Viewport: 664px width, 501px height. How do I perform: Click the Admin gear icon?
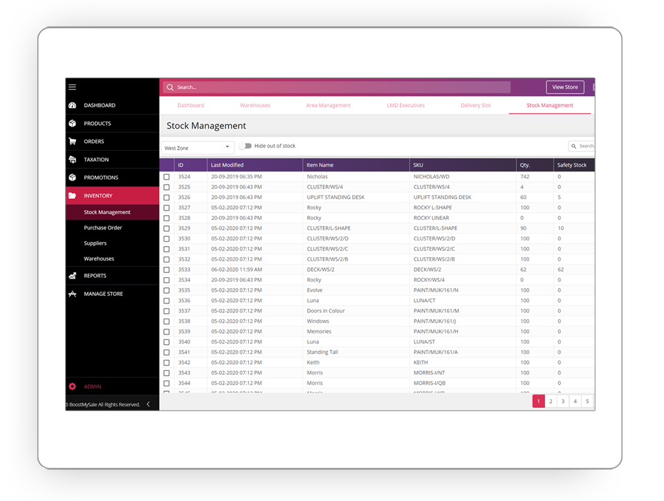tap(73, 386)
